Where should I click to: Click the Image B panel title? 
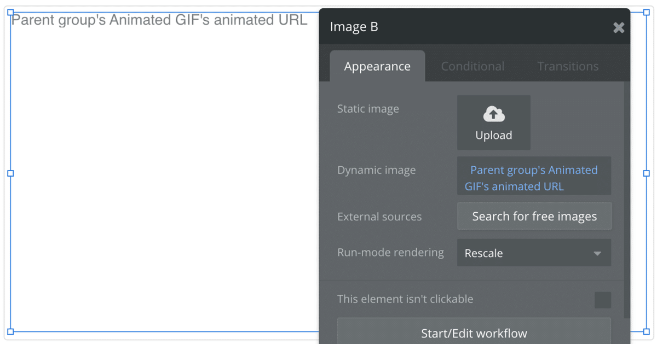(x=354, y=27)
